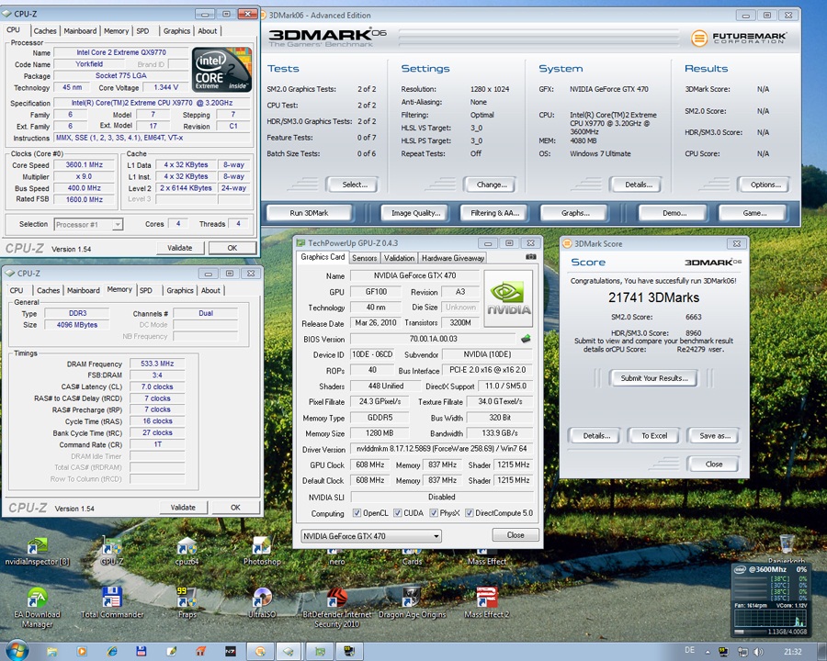Click the DE language indicator in tray
The width and height of the screenshot is (827, 661).
click(x=689, y=651)
